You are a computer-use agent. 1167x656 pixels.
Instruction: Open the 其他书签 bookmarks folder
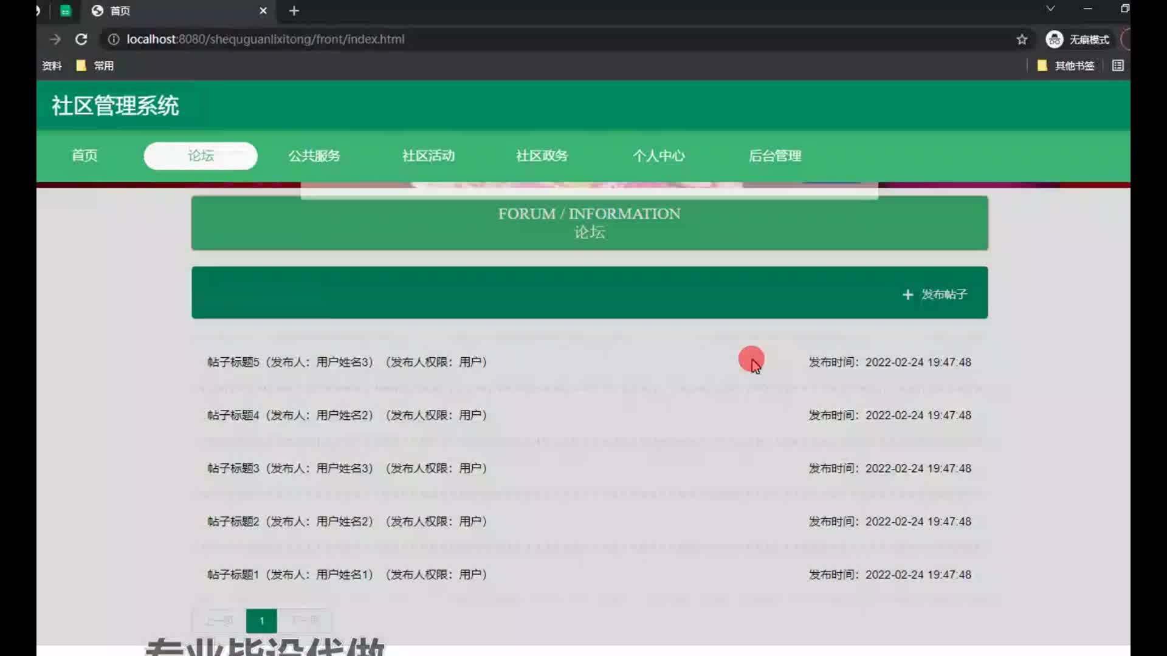1066,66
